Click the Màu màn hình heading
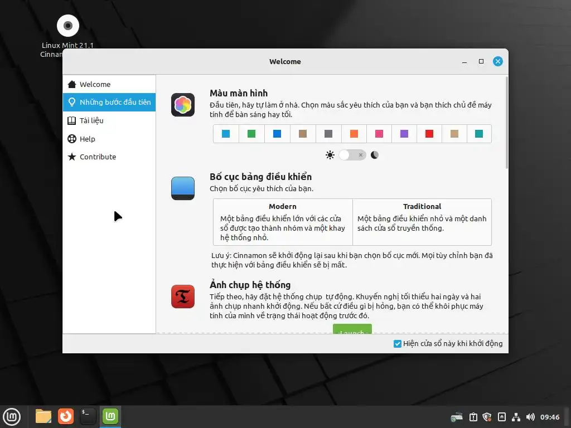The height and width of the screenshot is (428, 571). pos(239,94)
